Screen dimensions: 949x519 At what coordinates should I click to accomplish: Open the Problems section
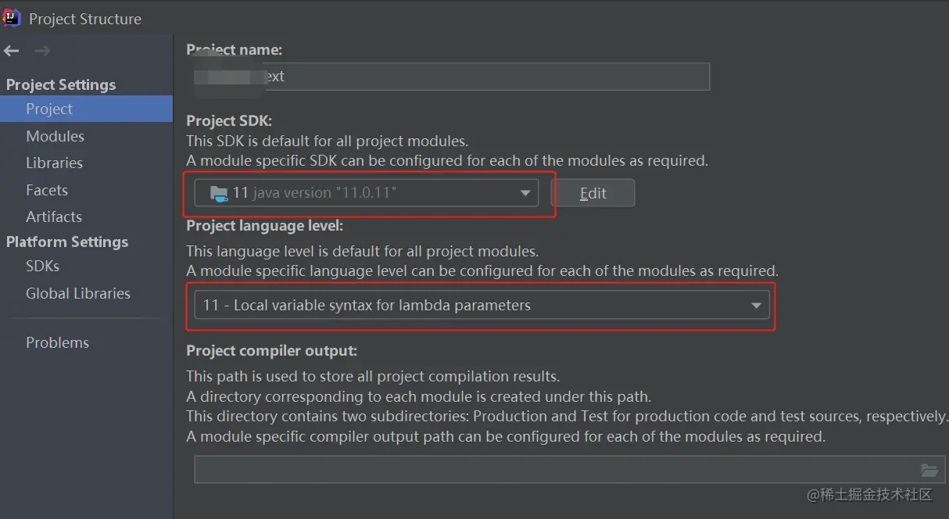coord(57,342)
